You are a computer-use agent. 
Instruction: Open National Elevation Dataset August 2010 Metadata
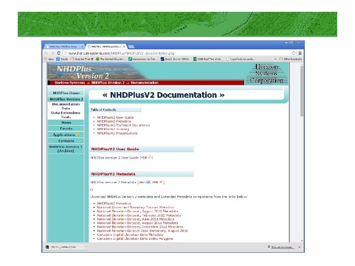(x=138, y=211)
